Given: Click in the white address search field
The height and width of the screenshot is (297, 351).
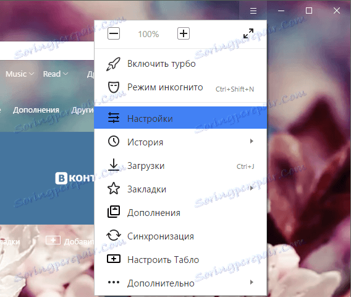Looking at the screenshot, I should pos(47,51).
